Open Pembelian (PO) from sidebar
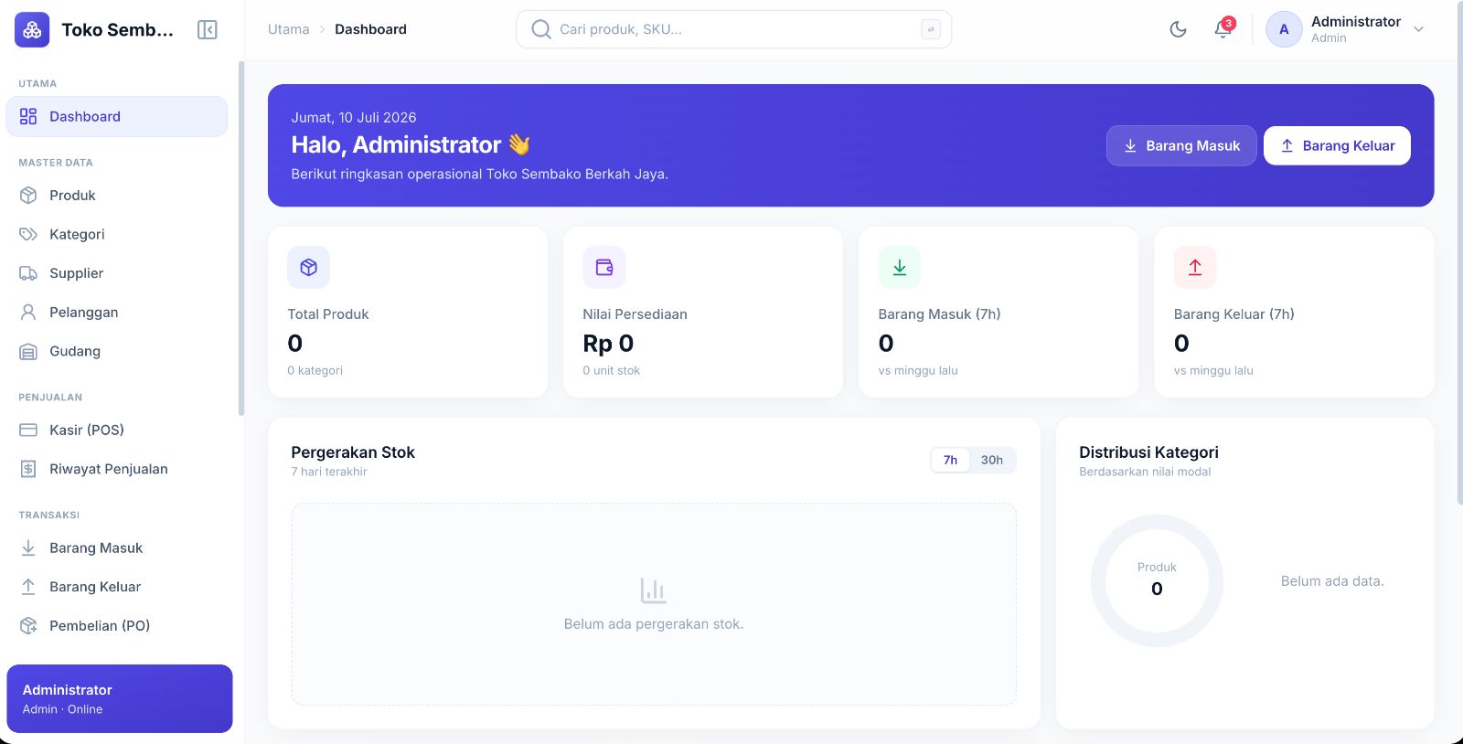 tap(116, 625)
